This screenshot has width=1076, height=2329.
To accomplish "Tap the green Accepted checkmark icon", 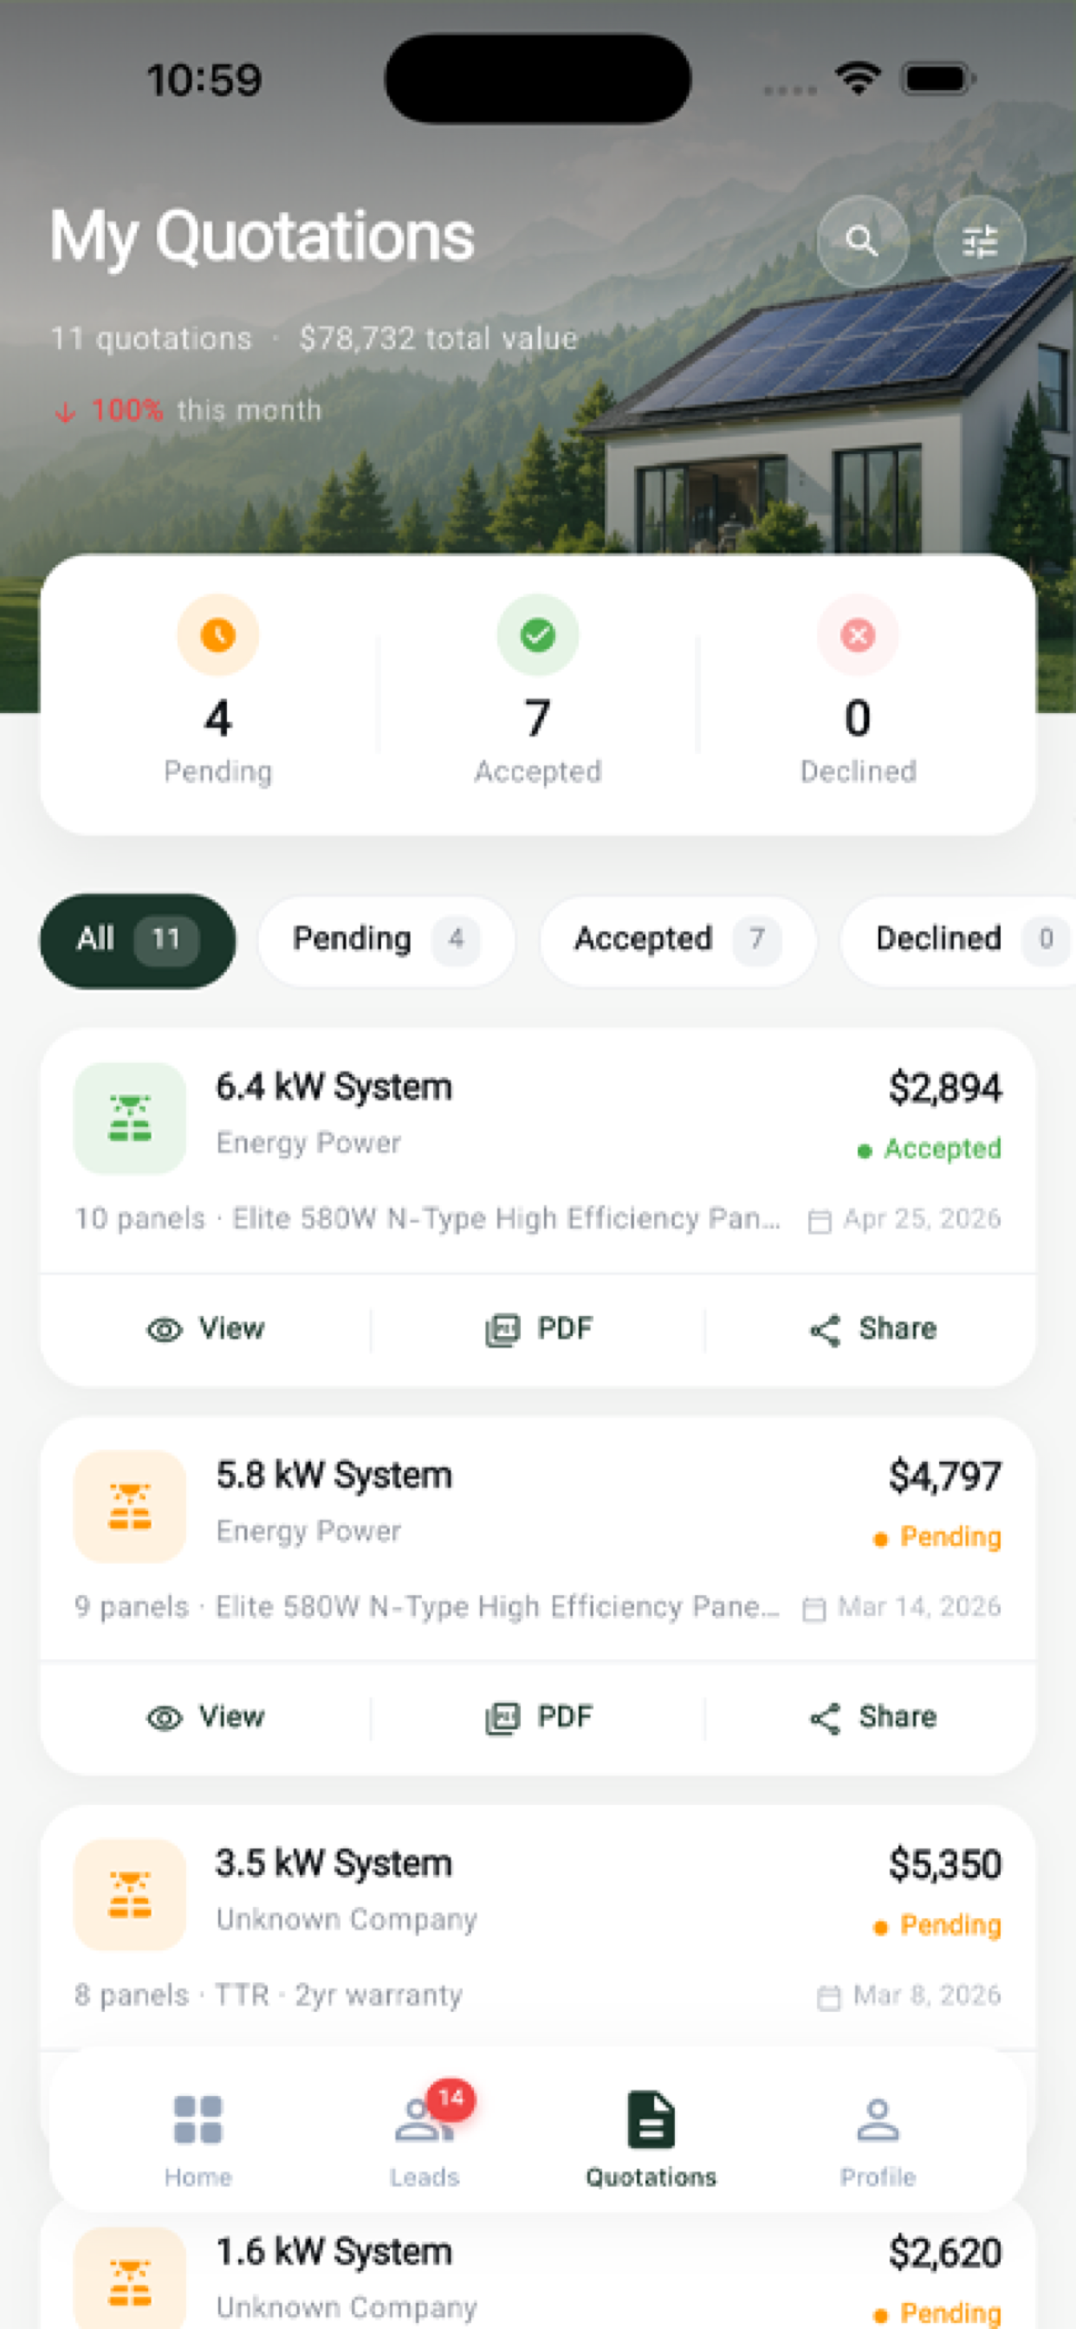I will point(538,635).
